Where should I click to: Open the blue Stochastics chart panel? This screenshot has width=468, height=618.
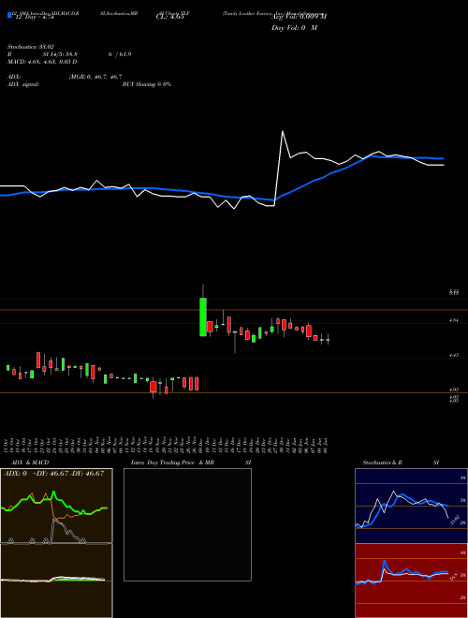411,506
